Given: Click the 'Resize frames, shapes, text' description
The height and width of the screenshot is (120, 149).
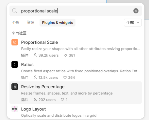Looking at the screenshot, I should (67, 93).
